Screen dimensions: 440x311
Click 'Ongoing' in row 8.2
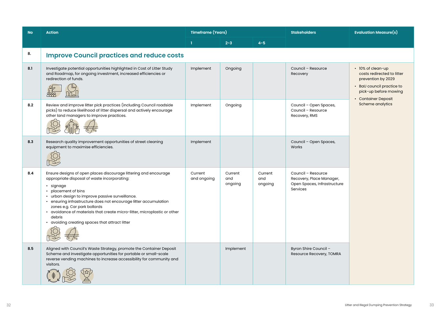pos(233,105)
